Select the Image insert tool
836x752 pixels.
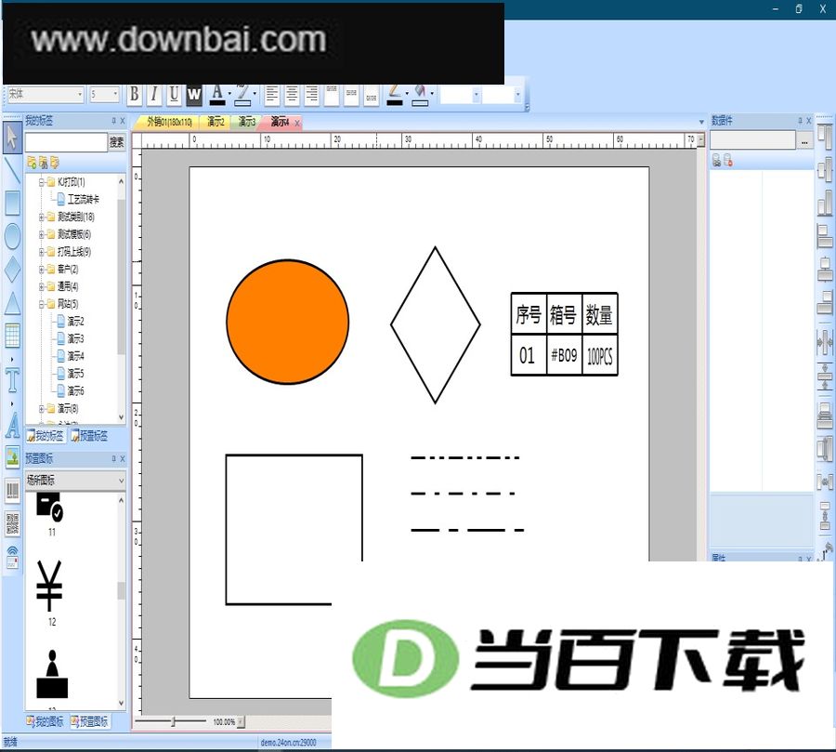[x=12, y=456]
